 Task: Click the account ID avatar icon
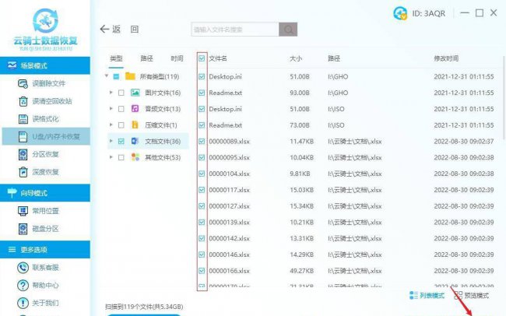pyautogui.click(x=400, y=13)
